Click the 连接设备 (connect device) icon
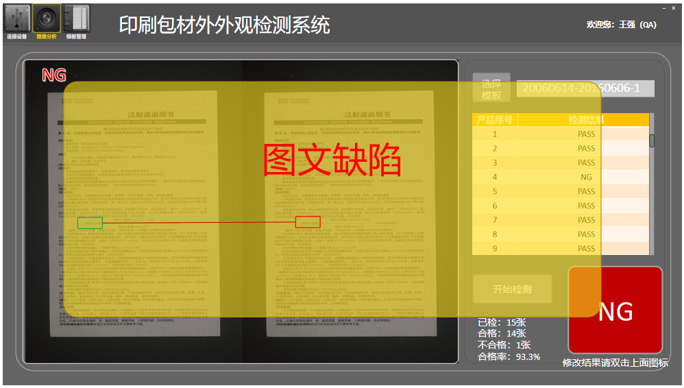684x388 pixels. tap(16, 19)
